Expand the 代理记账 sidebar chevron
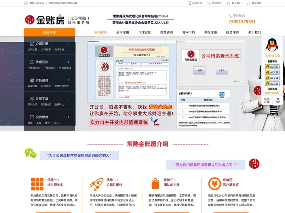 [x=69, y=62]
